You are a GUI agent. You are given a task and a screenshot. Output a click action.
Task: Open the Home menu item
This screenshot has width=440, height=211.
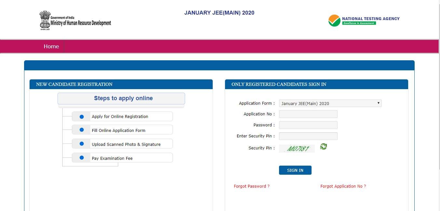[x=51, y=46]
